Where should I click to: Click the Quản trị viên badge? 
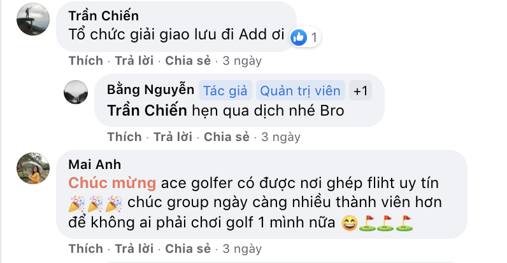pyautogui.click(x=301, y=91)
